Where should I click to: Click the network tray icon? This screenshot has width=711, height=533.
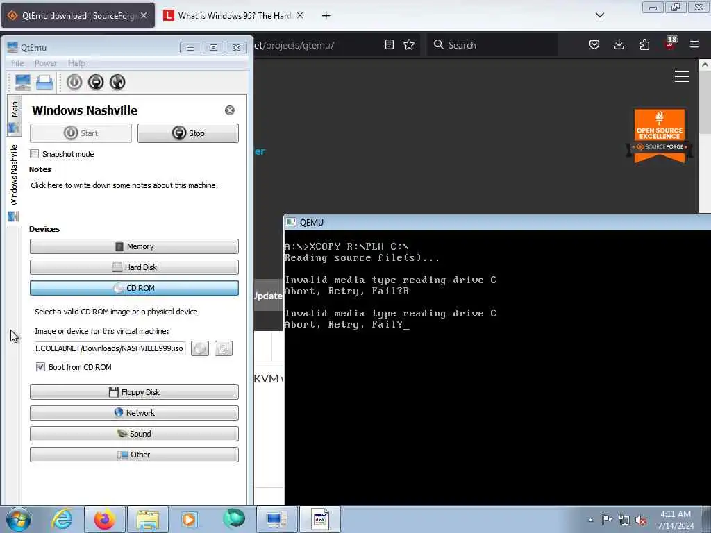pos(624,520)
